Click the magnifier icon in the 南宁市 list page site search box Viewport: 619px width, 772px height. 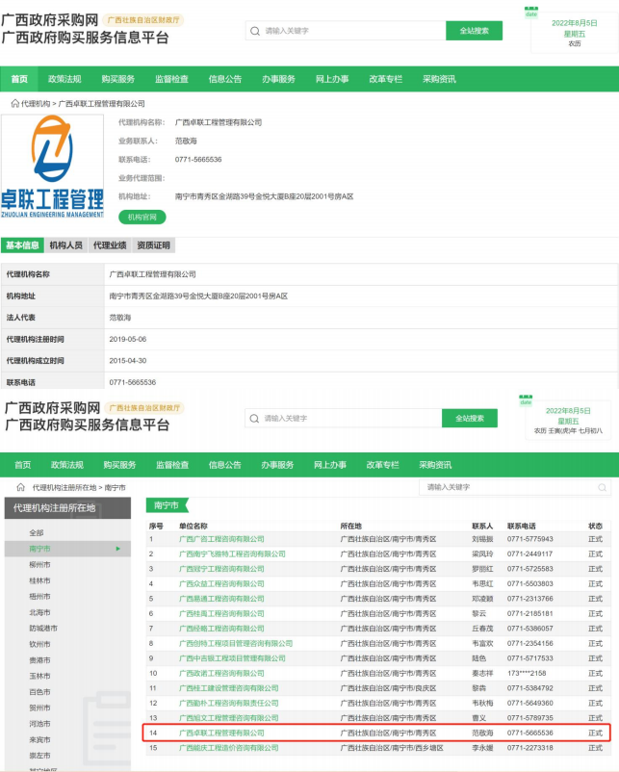(254, 419)
